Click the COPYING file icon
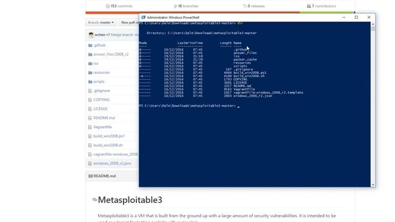395x222 pixels. pyautogui.click(x=90, y=100)
